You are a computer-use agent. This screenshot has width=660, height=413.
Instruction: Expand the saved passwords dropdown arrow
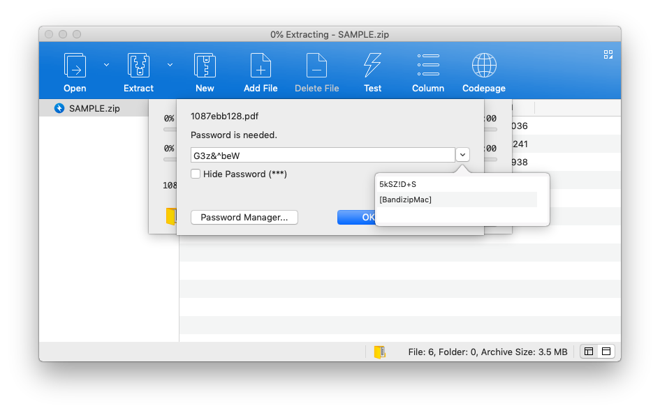pos(462,155)
